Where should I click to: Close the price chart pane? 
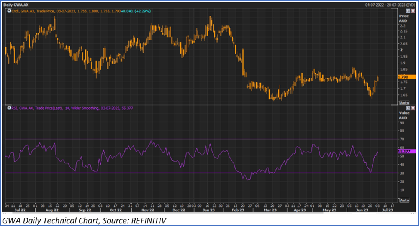(412, 11)
